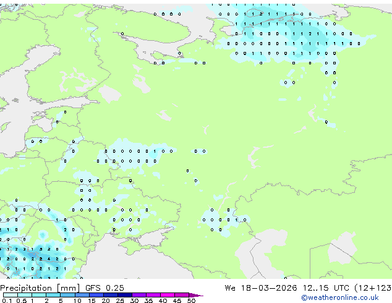Click the '20' legend label
The height and width of the screenshot is (303, 392).
(106, 301)
